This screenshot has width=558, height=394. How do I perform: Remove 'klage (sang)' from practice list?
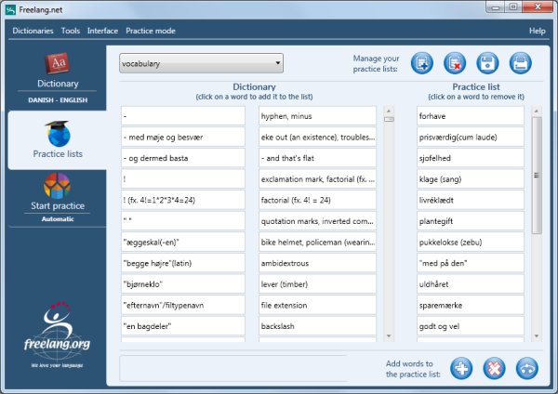471,179
